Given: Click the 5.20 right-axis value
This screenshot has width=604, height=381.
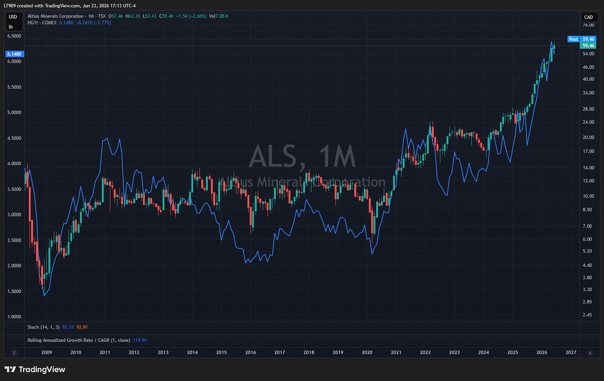Looking at the screenshot, I should (587, 251).
